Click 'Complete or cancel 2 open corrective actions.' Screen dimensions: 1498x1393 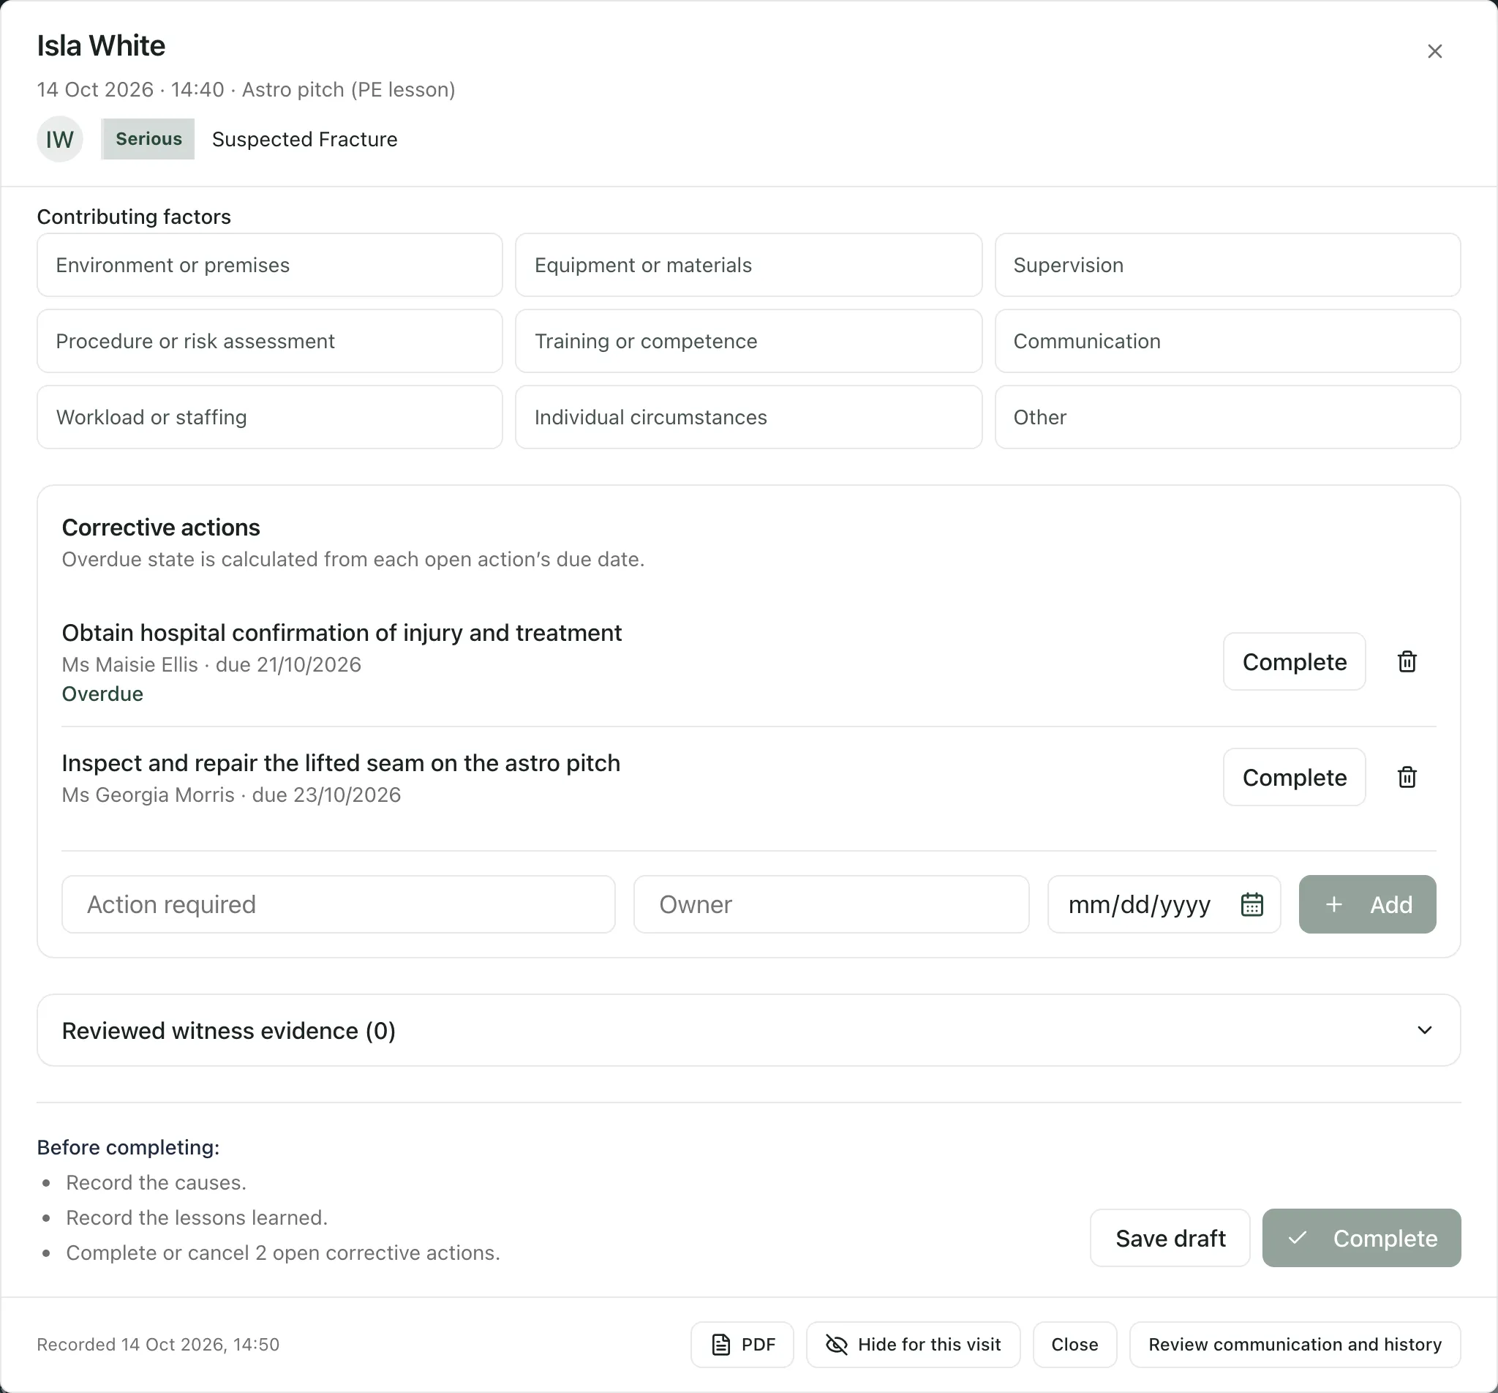pos(283,1252)
